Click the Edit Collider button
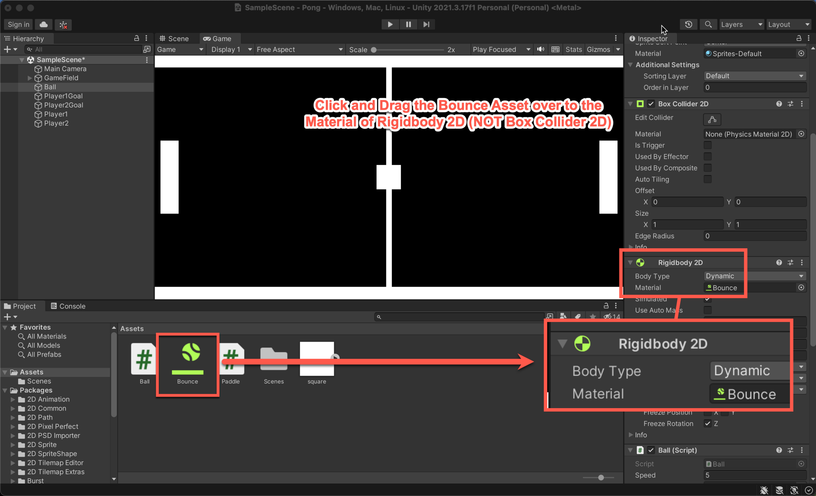This screenshot has height=496, width=816. [712, 119]
